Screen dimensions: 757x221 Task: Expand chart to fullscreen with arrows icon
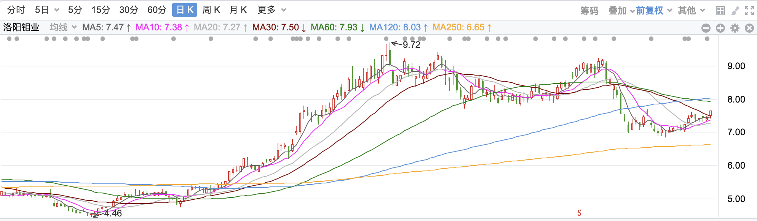tap(749, 11)
